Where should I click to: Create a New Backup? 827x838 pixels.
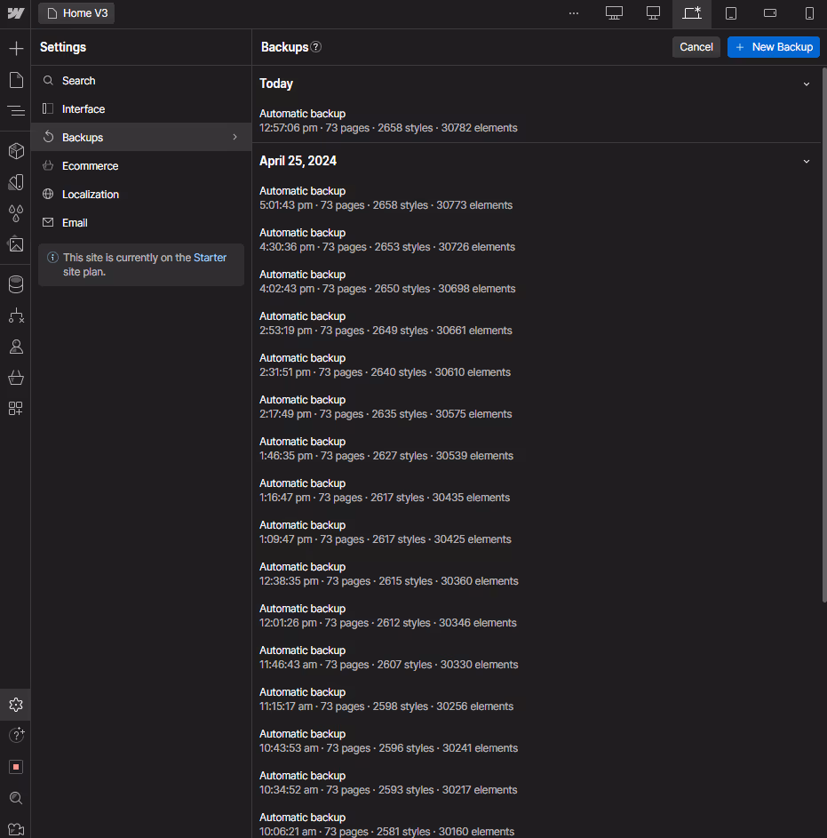tap(774, 47)
